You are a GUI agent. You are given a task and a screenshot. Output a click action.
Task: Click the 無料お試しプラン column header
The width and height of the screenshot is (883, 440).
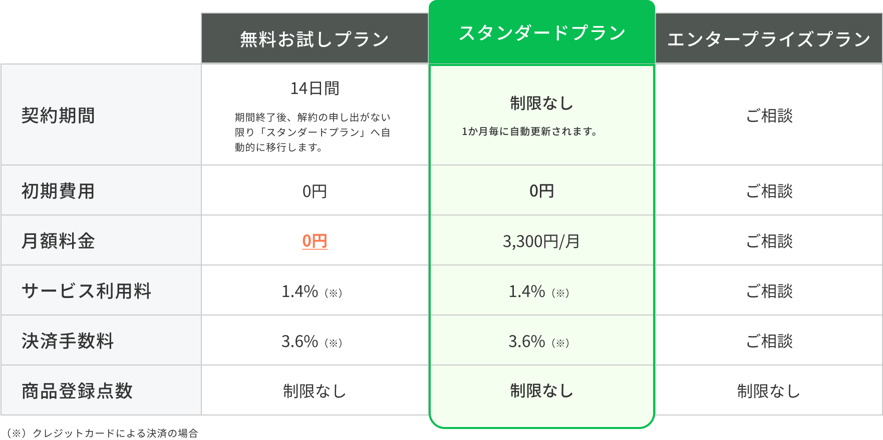[315, 39]
